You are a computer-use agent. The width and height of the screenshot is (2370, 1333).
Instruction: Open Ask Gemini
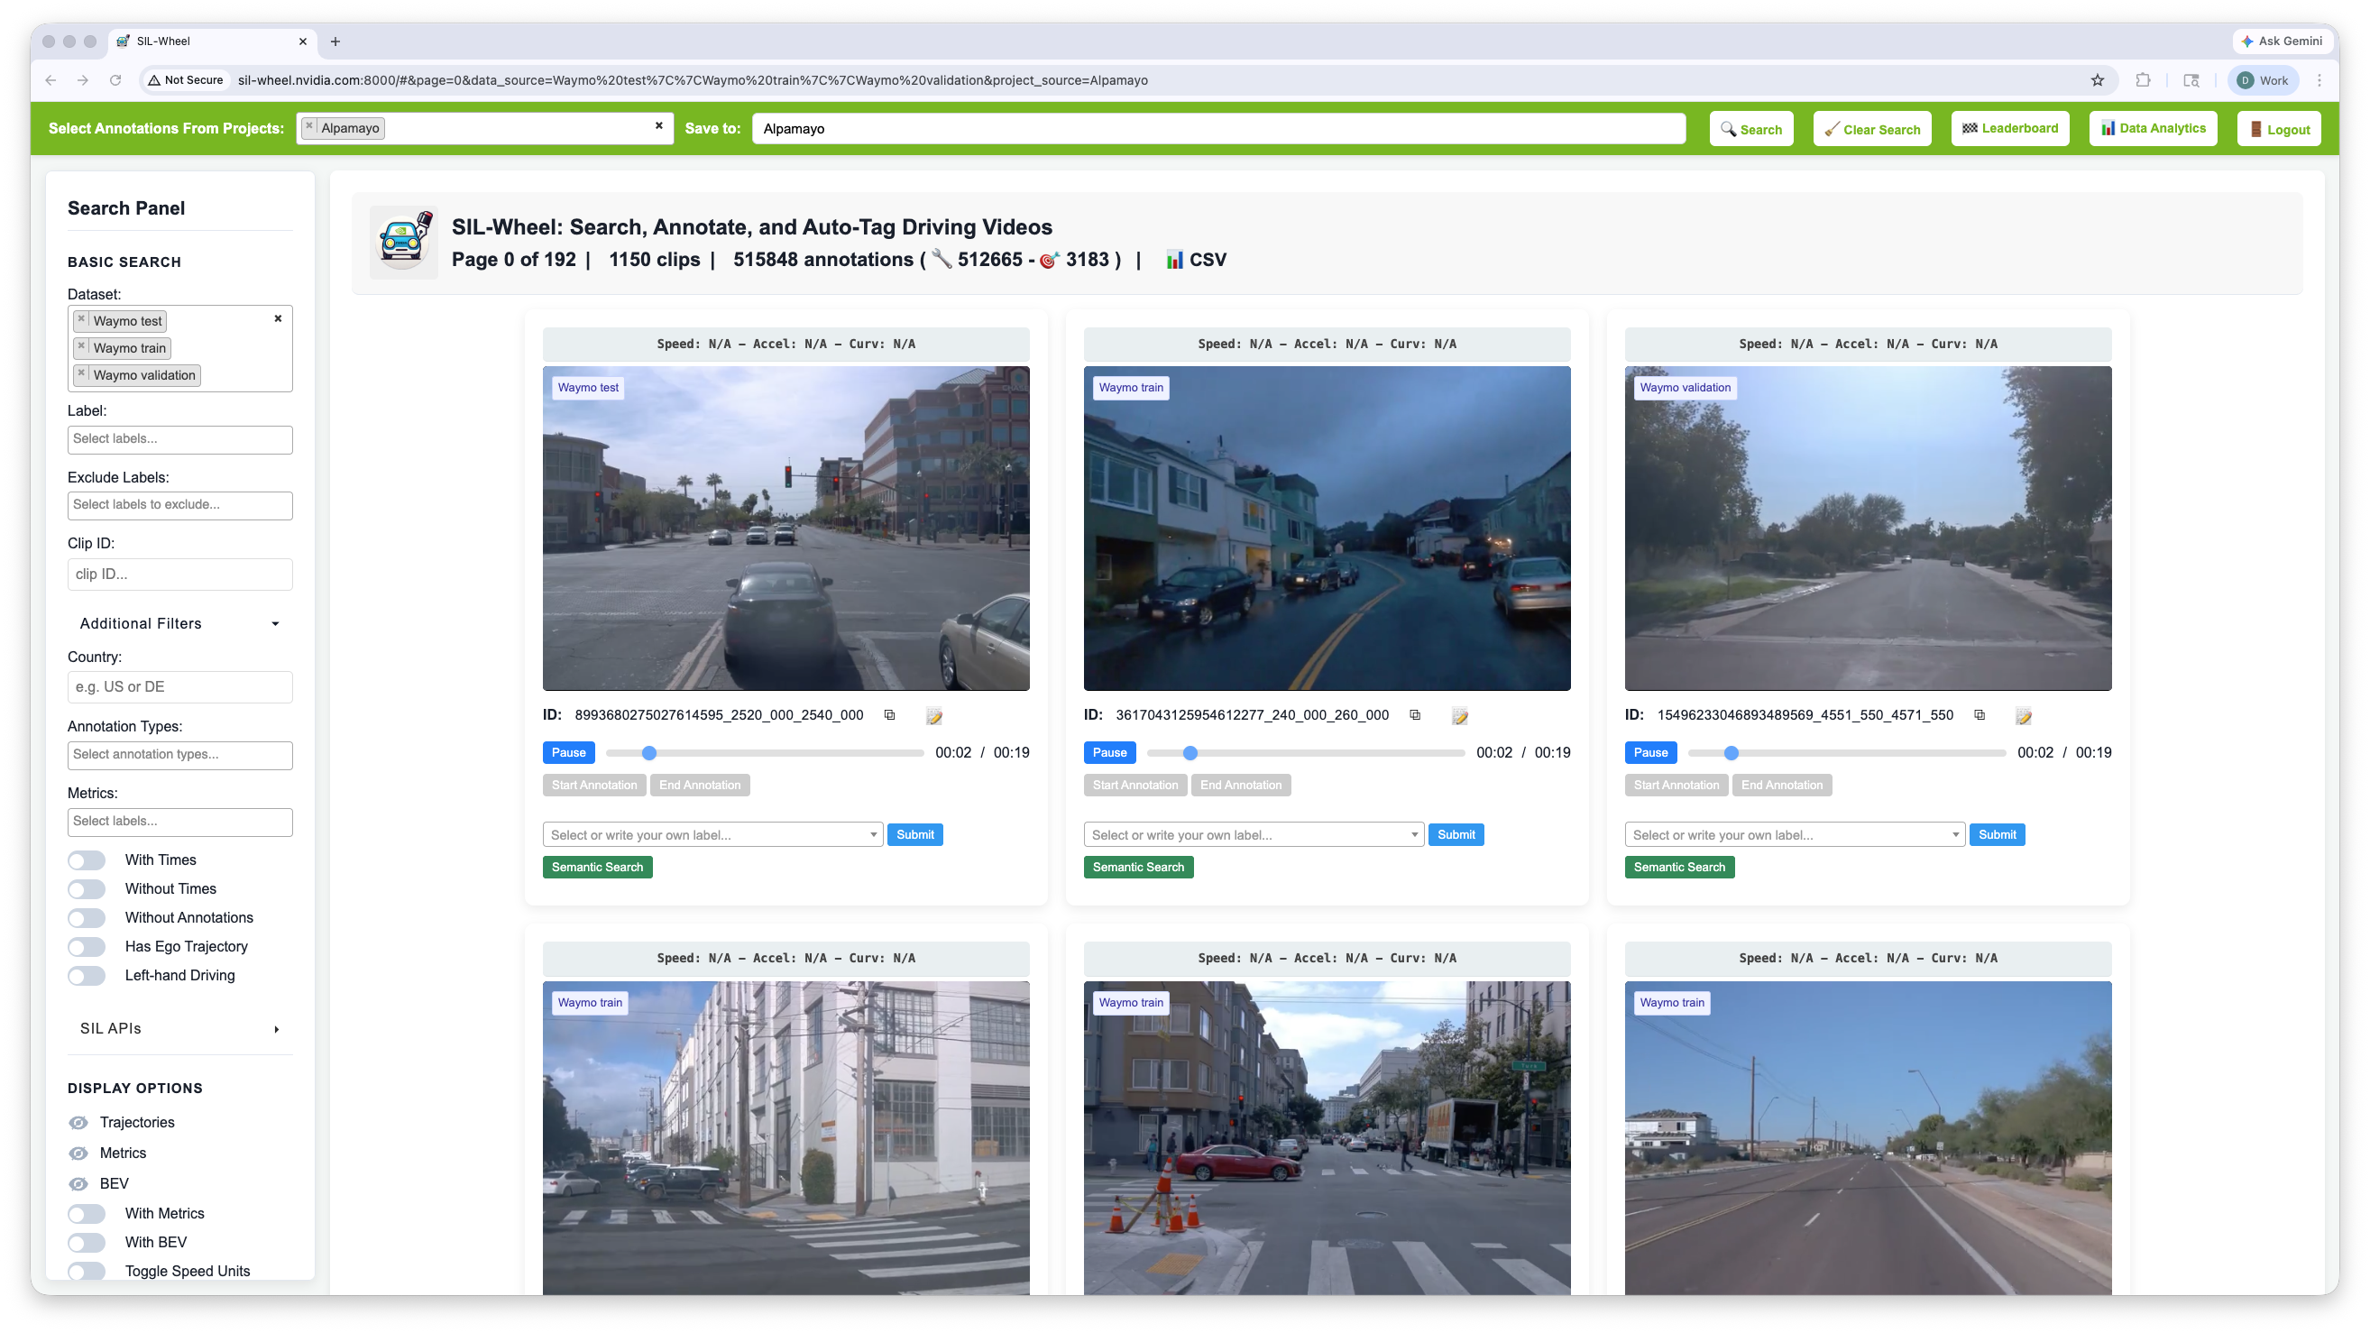click(x=2283, y=41)
